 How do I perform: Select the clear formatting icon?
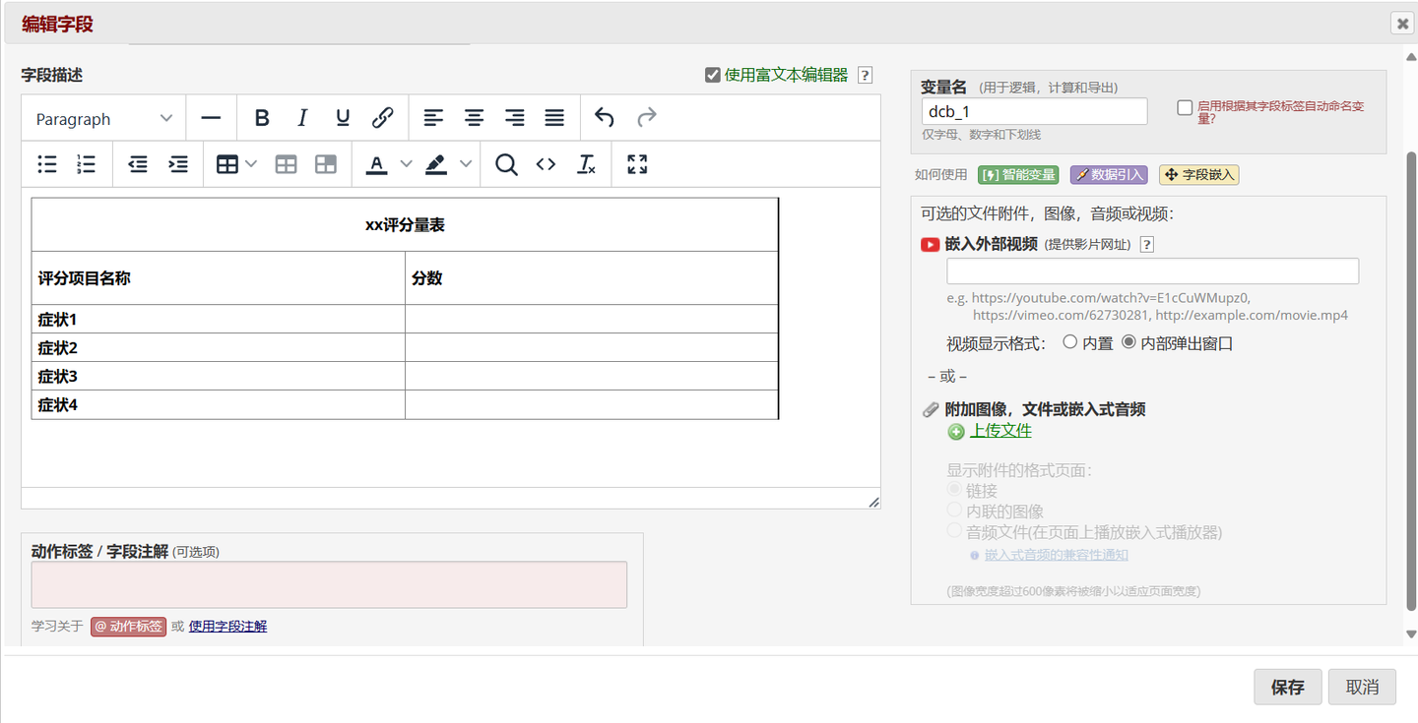pos(586,164)
